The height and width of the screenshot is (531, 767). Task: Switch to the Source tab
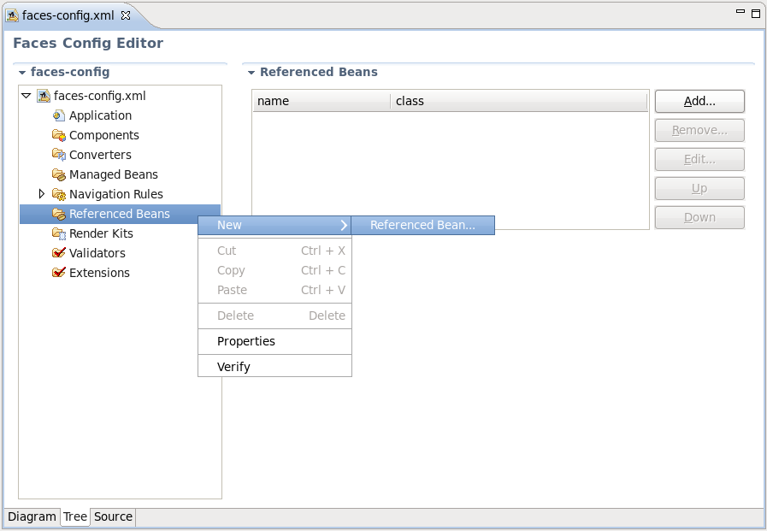113,516
